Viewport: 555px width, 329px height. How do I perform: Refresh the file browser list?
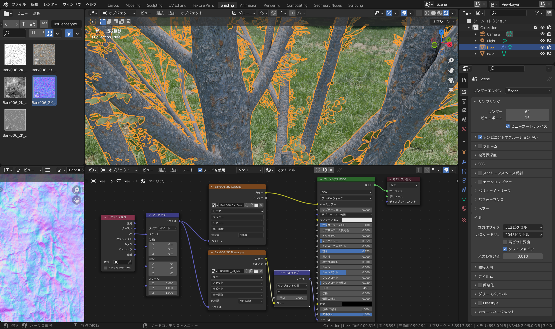(x=33, y=24)
